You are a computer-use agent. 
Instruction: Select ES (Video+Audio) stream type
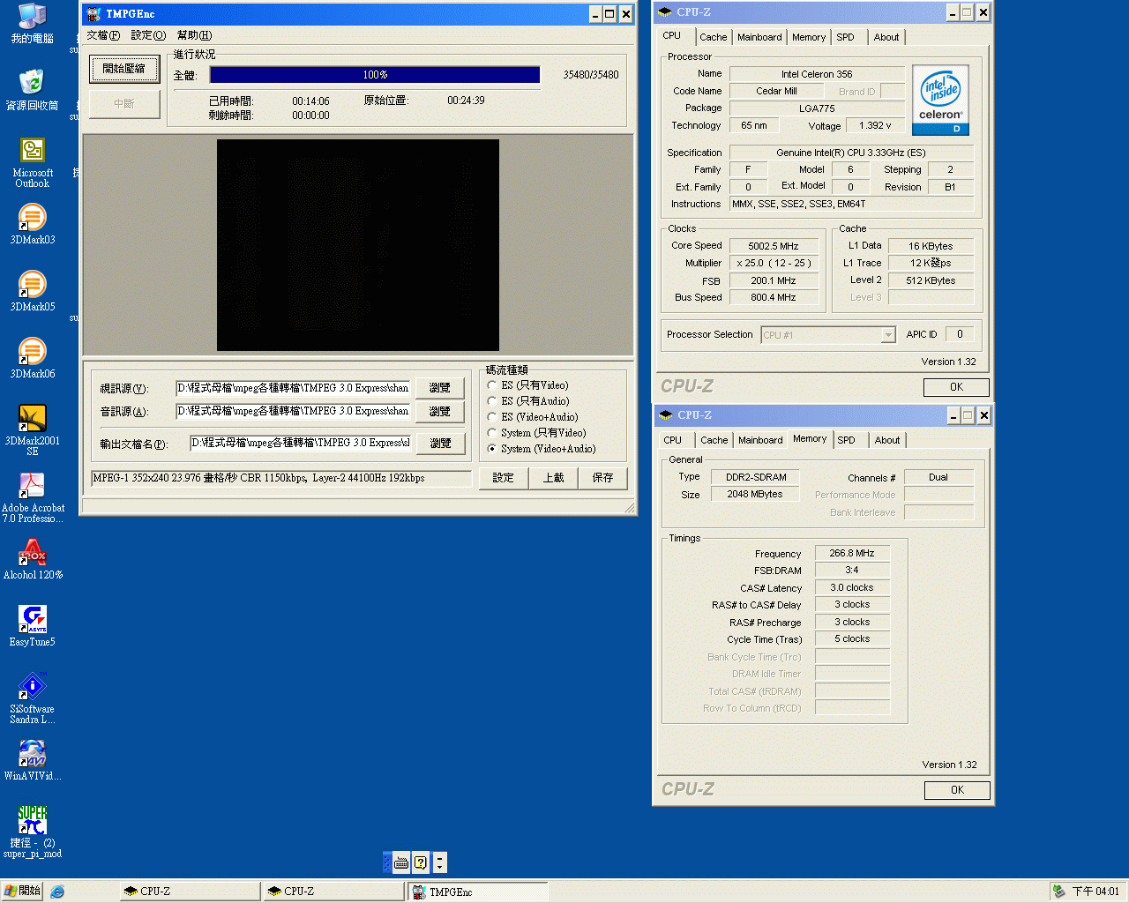492,417
